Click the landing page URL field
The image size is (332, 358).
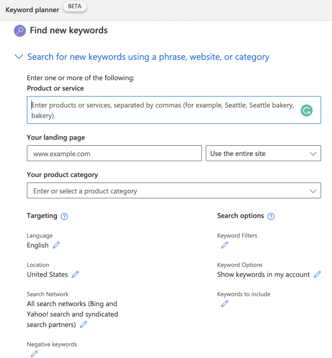coord(114,153)
